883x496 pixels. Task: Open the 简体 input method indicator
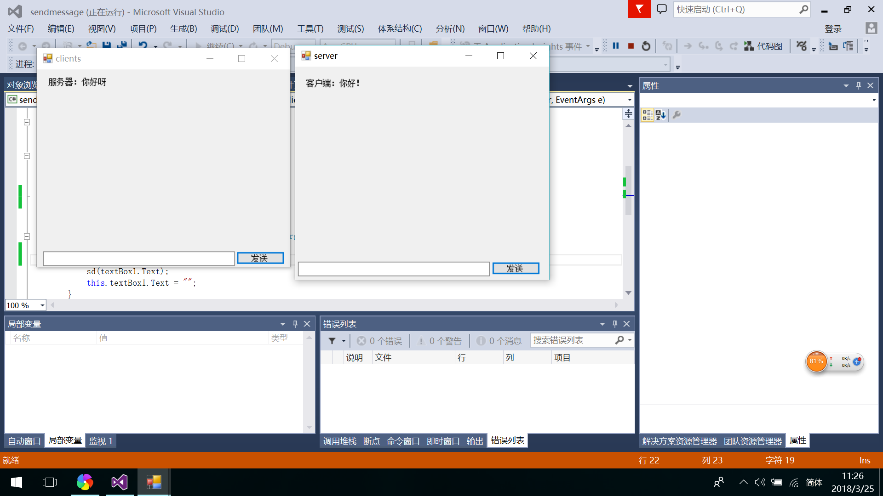[814, 482]
